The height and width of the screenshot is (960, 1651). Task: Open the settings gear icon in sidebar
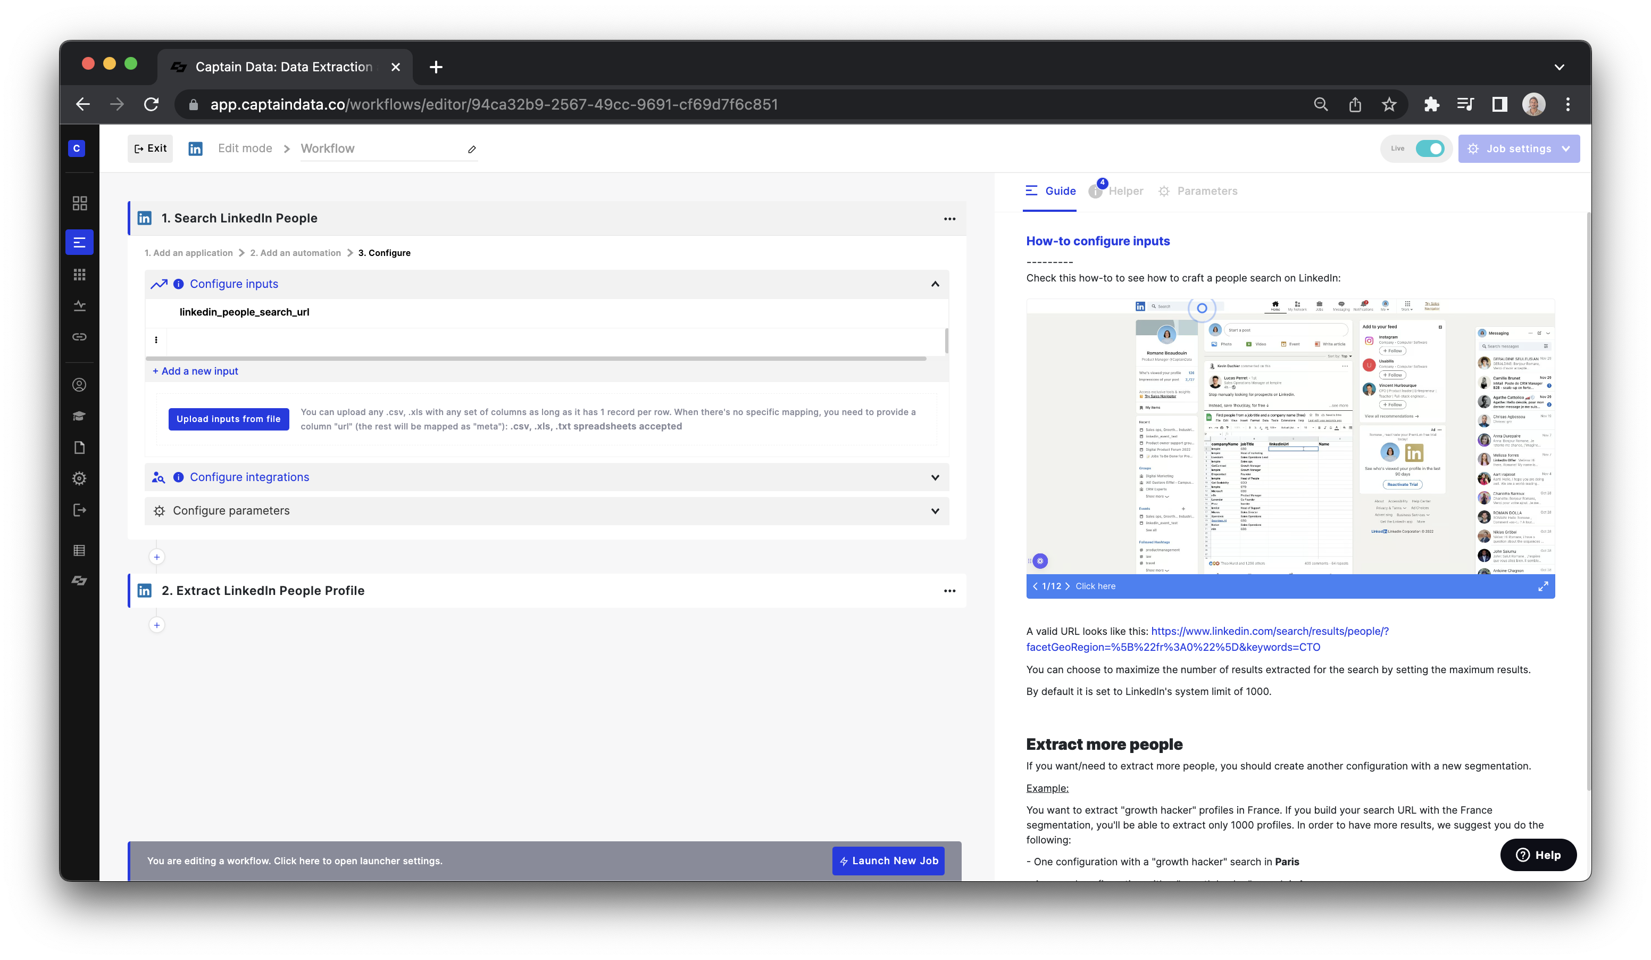pos(79,479)
